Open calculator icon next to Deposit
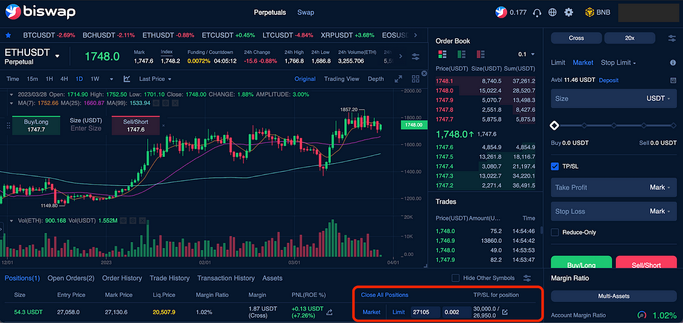Viewport: 683px width, 323px height. (x=673, y=81)
